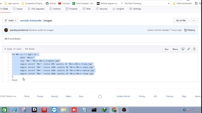Image resolution: width=202 pixels, height=113 pixels.
Task: Switch to the Projects tab
Action: tap(72, 9)
